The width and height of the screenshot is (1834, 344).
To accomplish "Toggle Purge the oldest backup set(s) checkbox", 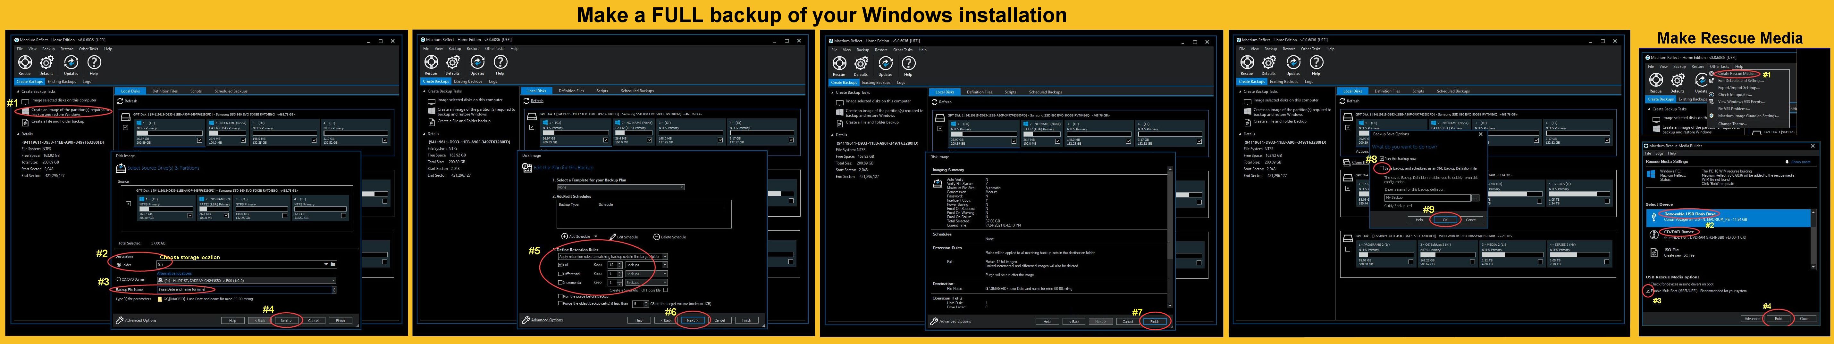I will click(x=561, y=303).
